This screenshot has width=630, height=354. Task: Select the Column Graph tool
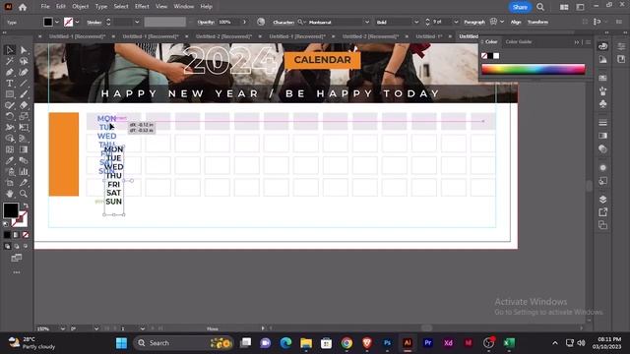click(x=24, y=172)
